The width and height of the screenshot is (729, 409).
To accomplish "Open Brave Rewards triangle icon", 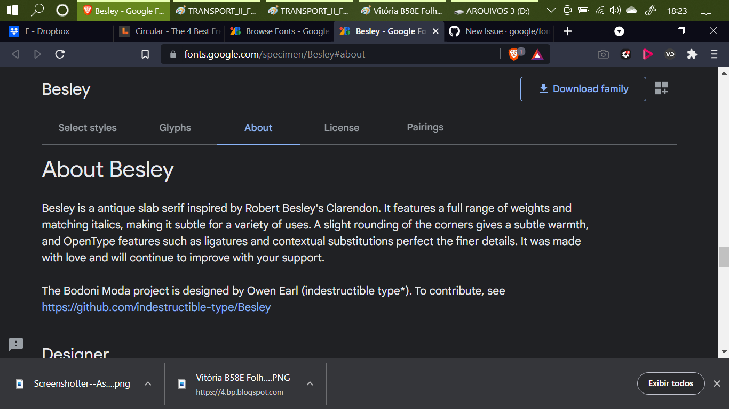I will tap(537, 54).
